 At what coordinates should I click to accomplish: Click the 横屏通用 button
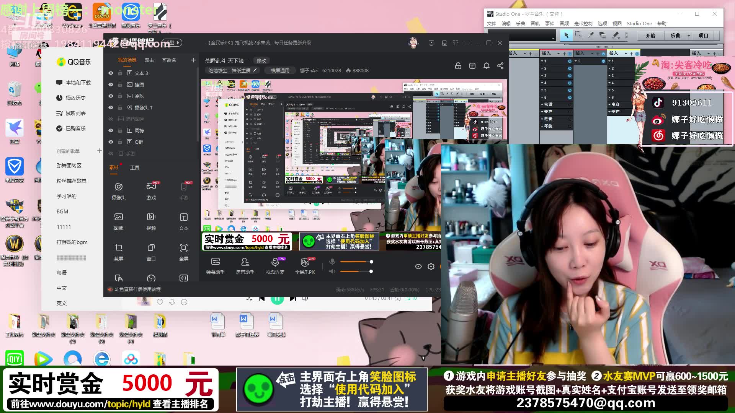pyautogui.click(x=280, y=70)
